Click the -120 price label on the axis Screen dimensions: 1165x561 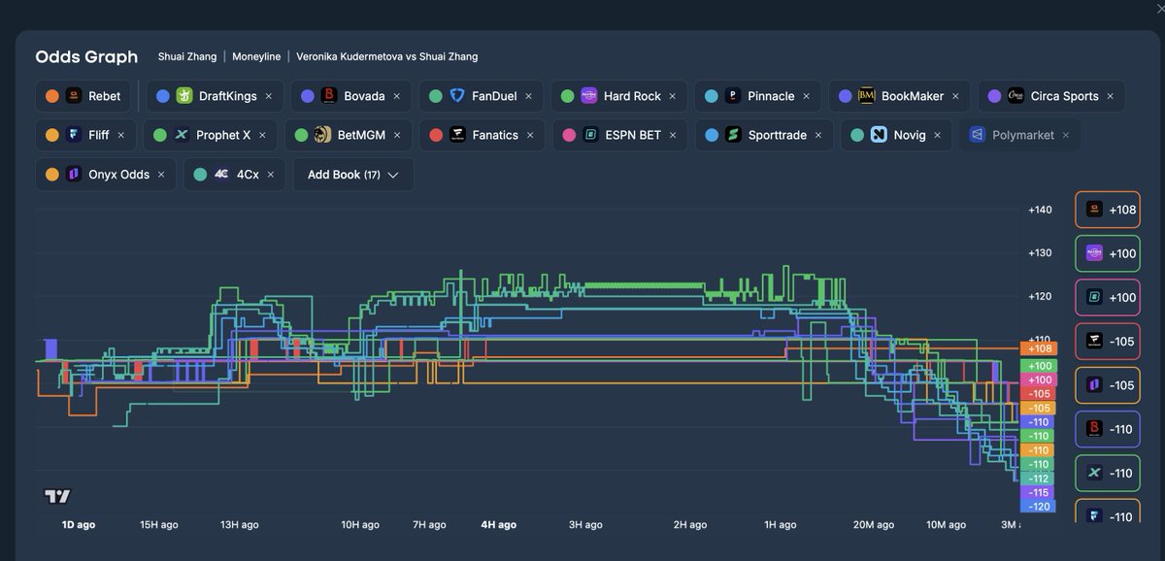pyautogui.click(x=1039, y=507)
